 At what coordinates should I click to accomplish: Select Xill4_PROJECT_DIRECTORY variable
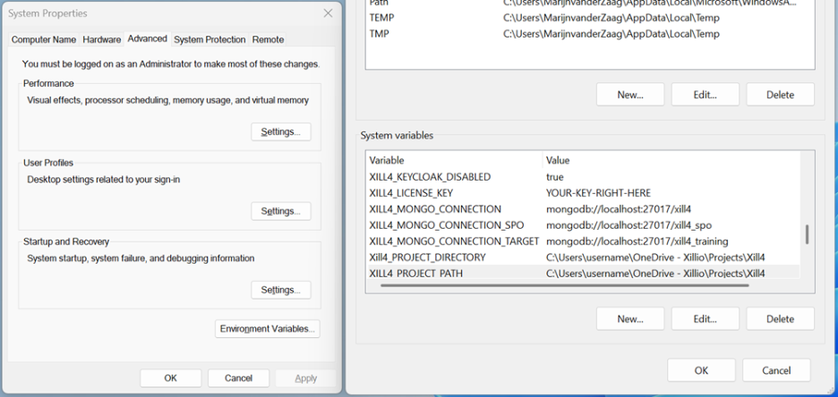click(x=584, y=258)
